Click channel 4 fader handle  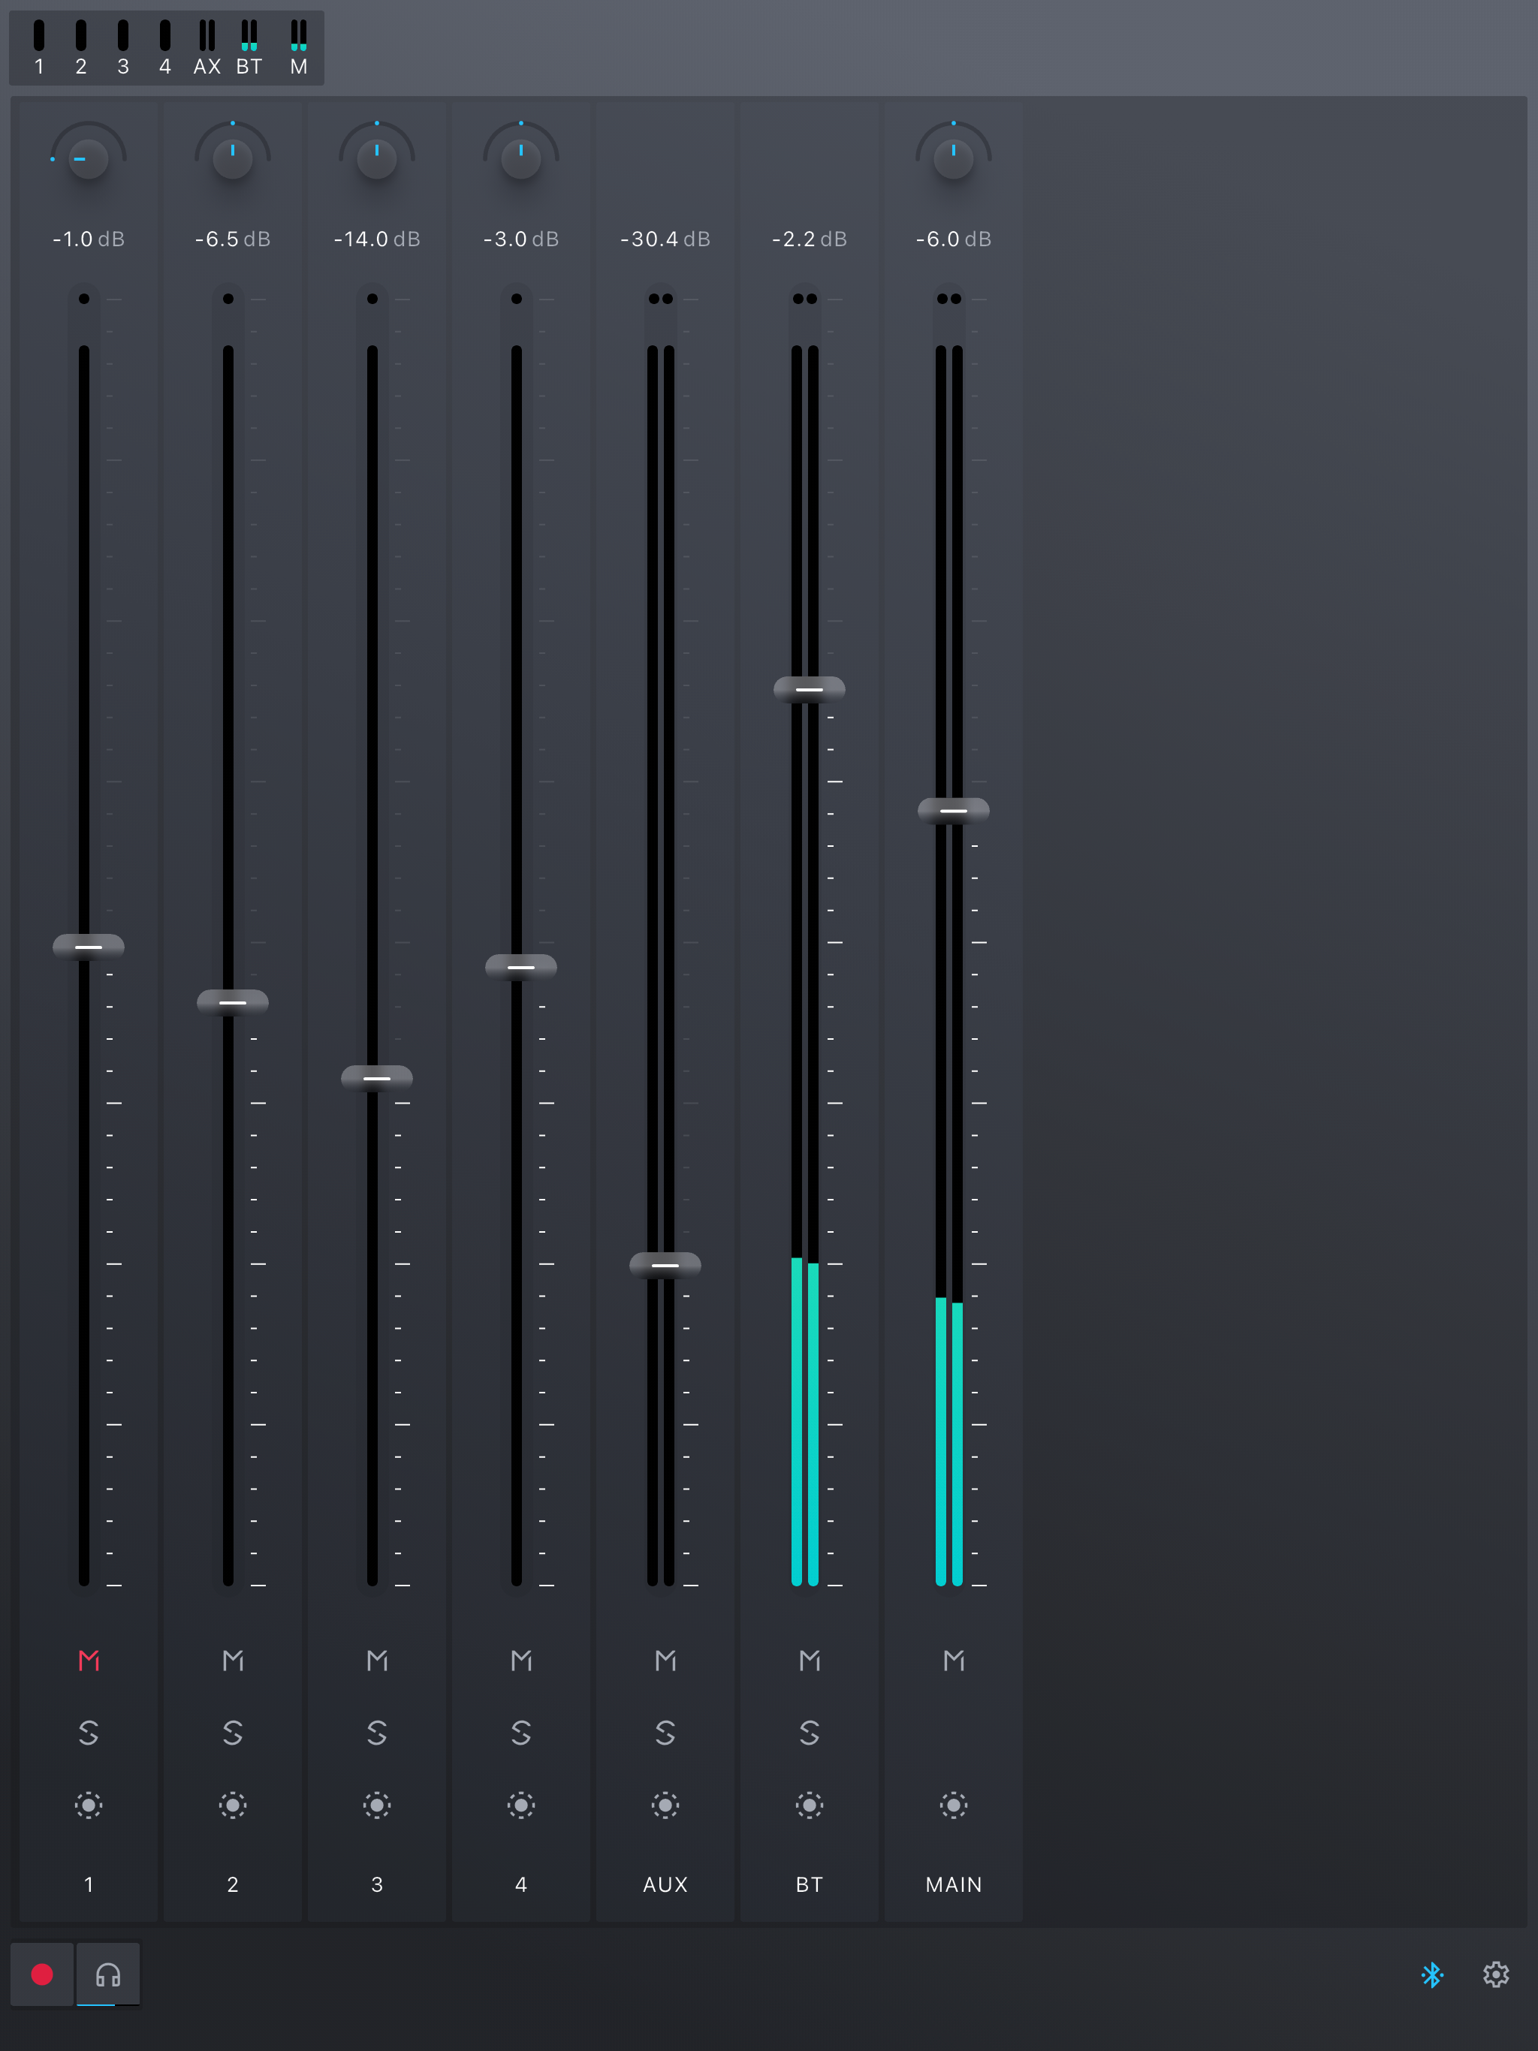point(521,967)
